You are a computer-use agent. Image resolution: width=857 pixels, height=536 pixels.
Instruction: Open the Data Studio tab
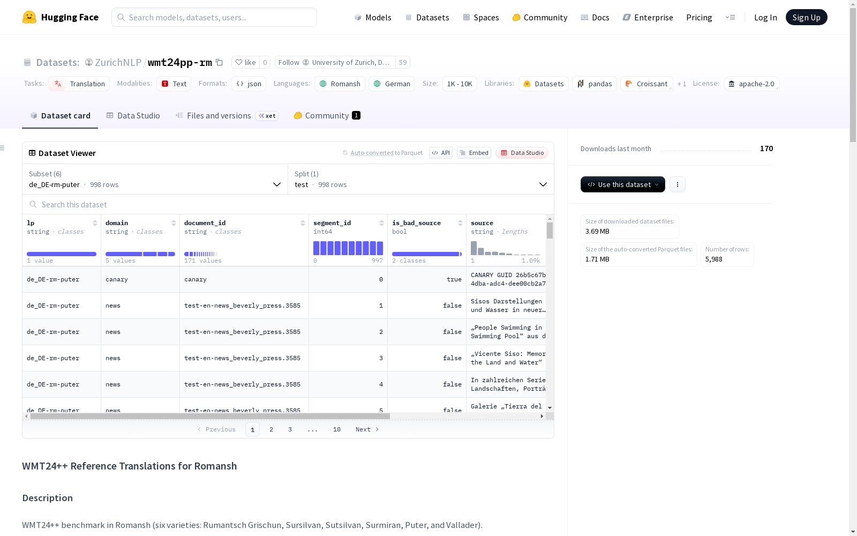click(133, 116)
